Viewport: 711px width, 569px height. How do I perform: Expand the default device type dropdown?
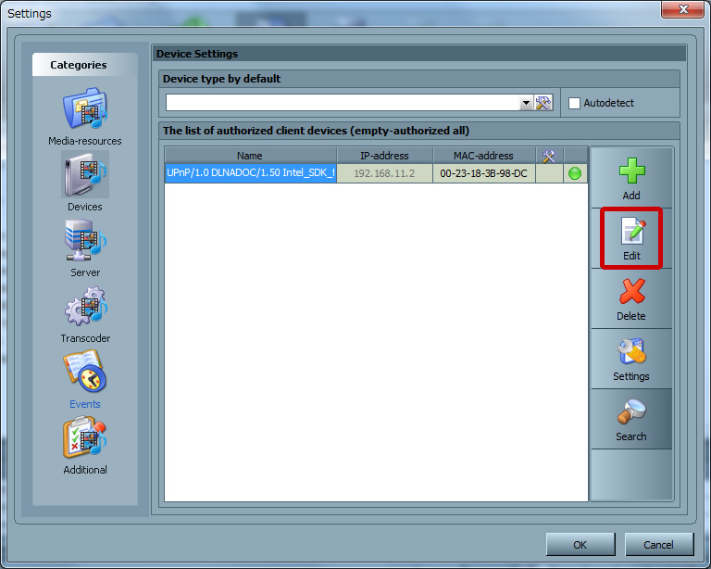[526, 103]
